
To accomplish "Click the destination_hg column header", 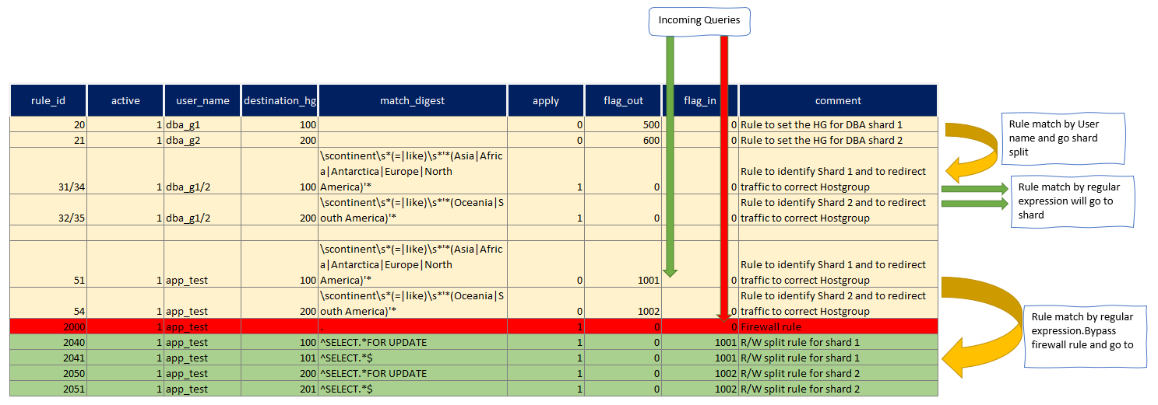I will click(x=280, y=100).
